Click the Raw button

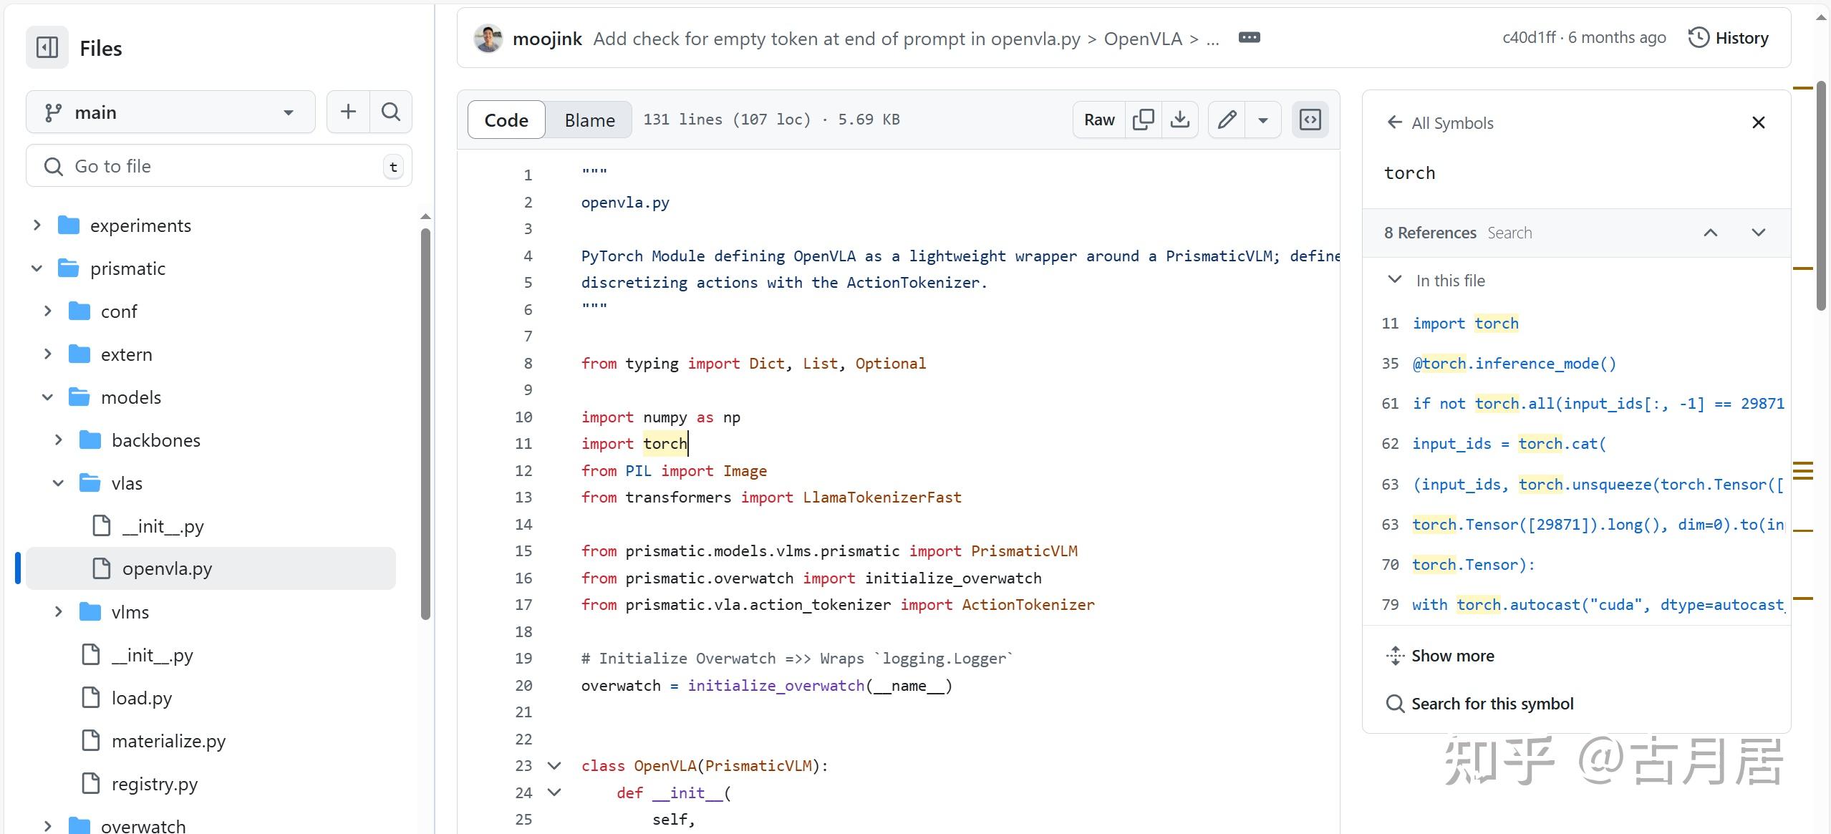tap(1099, 120)
